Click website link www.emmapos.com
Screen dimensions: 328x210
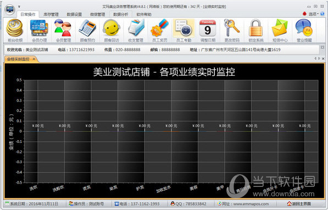click(x=251, y=204)
